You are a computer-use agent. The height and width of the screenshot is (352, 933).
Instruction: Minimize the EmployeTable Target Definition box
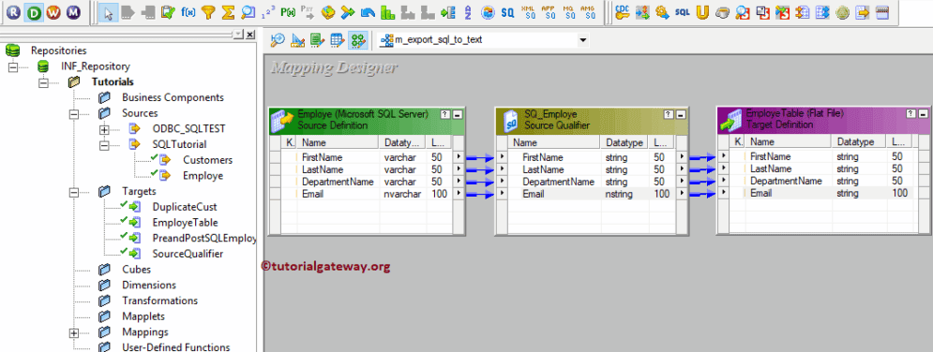tap(922, 113)
